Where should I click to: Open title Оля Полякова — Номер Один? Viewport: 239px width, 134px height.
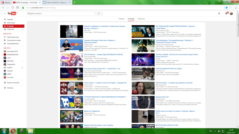pos(103,54)
